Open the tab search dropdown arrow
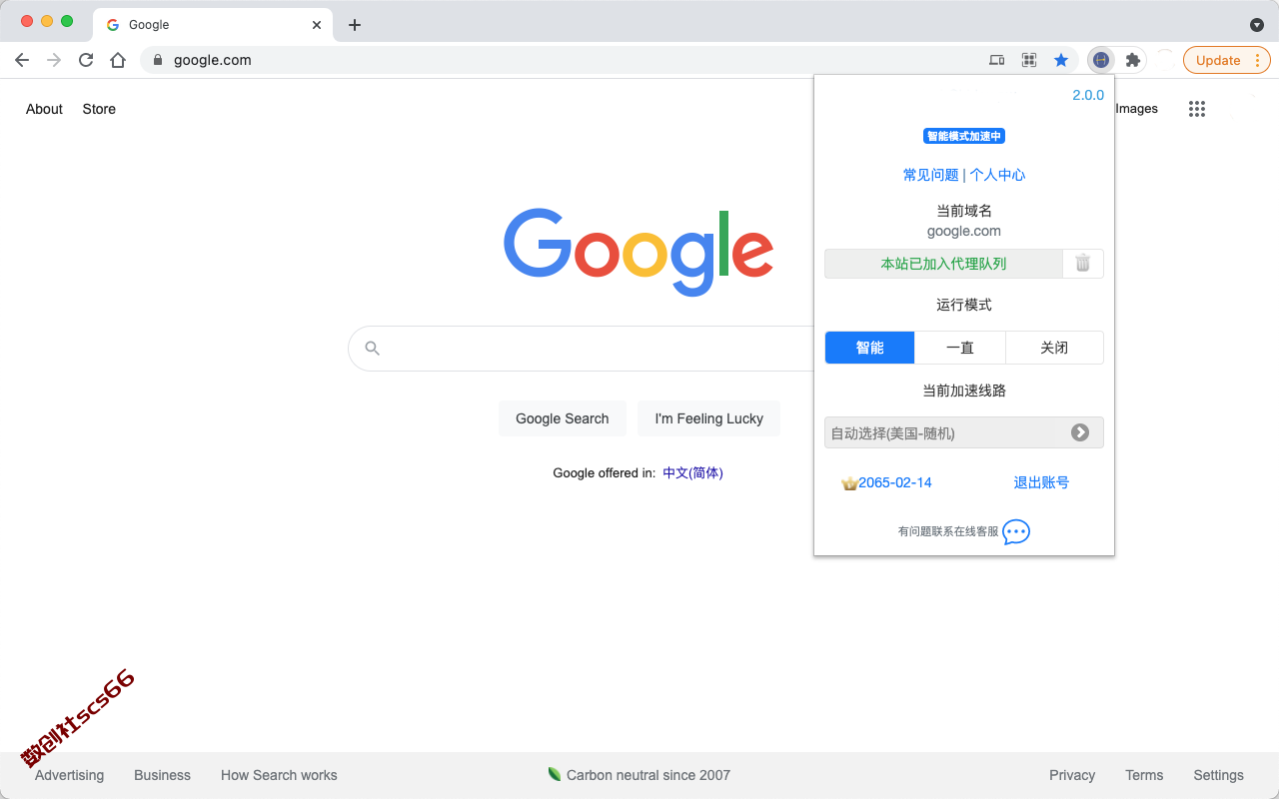 click(1257, 24)
